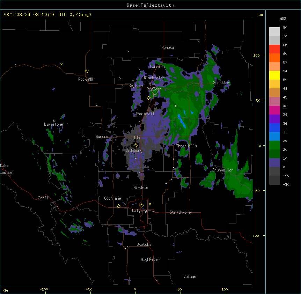Click the Okotoks label
301x294 pixels.
click(144, 244)
